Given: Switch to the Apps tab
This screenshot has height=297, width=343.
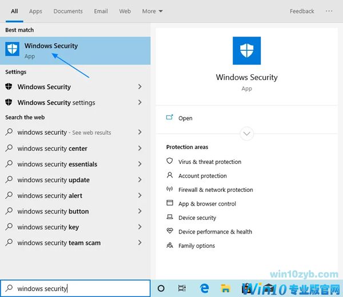Looking at the screenshot, I should [35, 11].
